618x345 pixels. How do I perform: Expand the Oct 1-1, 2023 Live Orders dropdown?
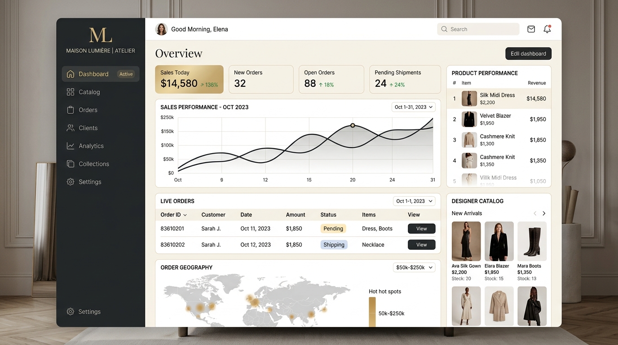(x=414, y=201)
